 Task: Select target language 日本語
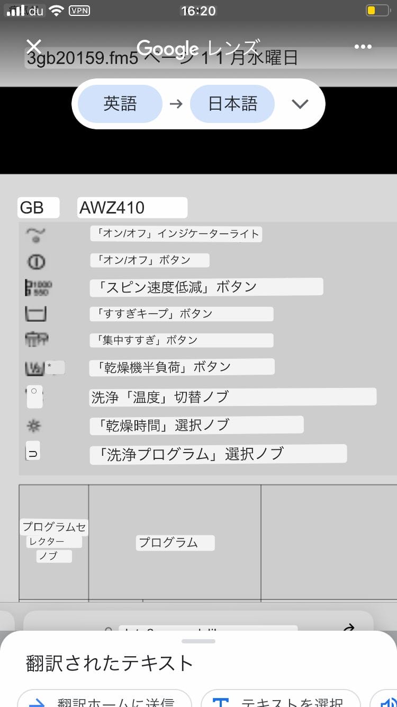232,104
